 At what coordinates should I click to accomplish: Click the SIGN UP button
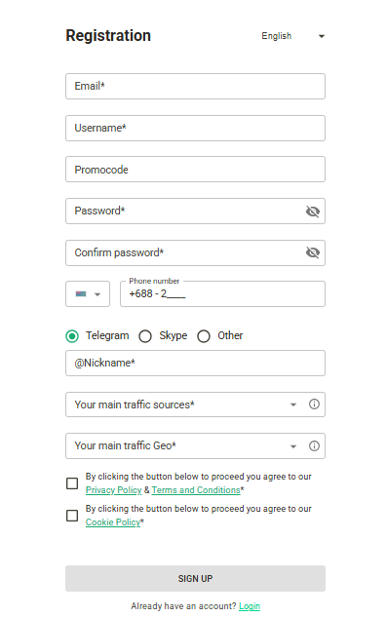tap(195, 578)
